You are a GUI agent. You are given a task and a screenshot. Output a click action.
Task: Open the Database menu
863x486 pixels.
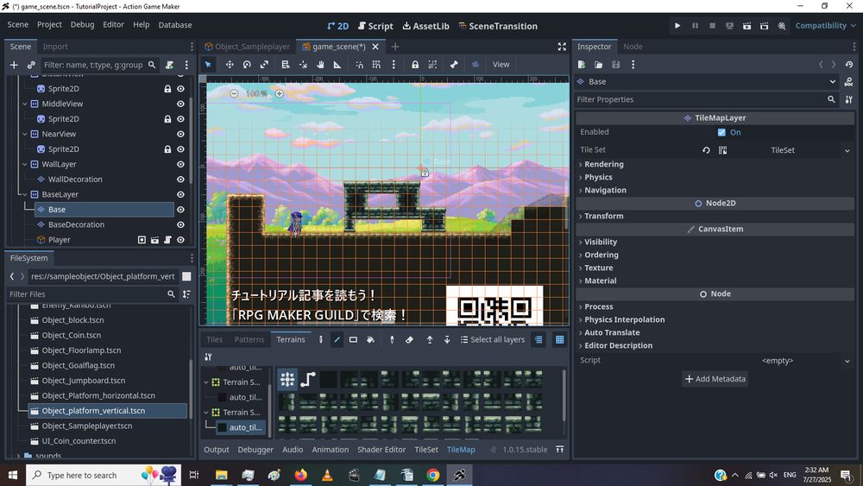(x=175, y=25)
